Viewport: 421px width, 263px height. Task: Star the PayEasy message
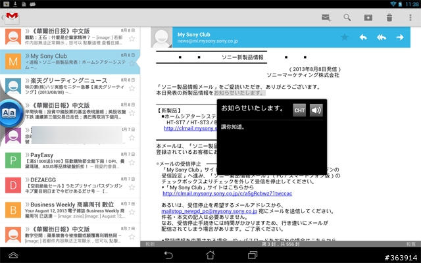tap(132, 162)
